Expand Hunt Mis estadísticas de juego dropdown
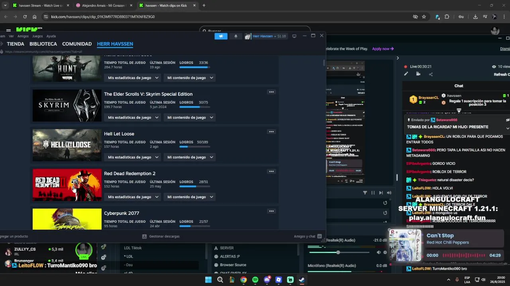 click(133, 78)
